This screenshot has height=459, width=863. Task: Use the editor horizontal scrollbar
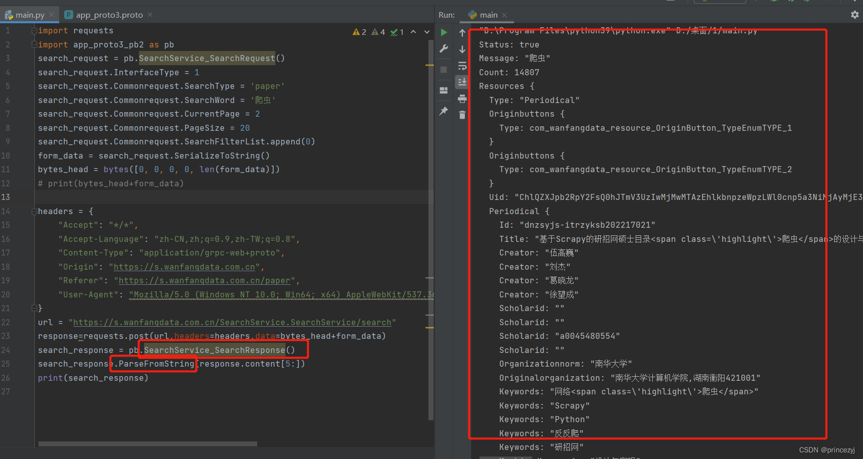click(x=148, y=444)
